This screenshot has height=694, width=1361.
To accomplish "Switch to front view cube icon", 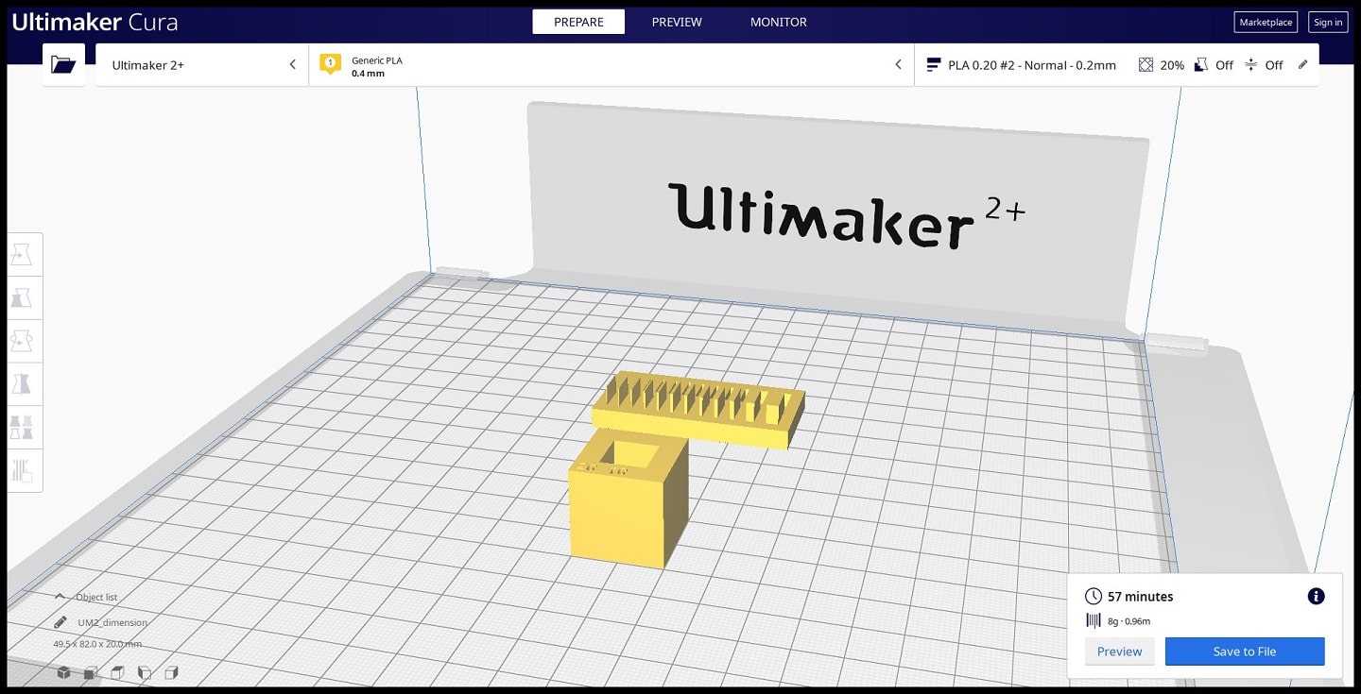I will (91, 673).
